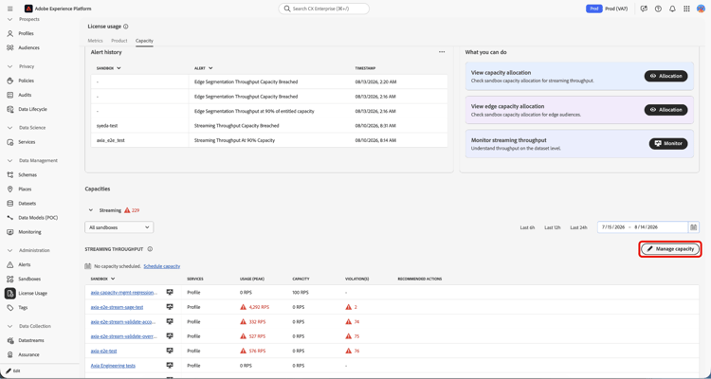Open Alert history more options menu
This screenshot has height=379, width=711.
click(442, 52)
